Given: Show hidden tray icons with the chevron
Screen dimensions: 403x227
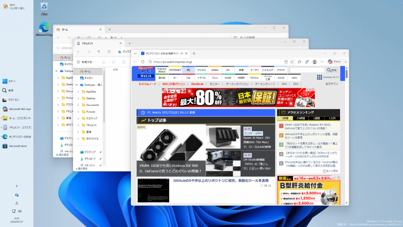Looking at the screenshot, I should [x=17, y=186].
